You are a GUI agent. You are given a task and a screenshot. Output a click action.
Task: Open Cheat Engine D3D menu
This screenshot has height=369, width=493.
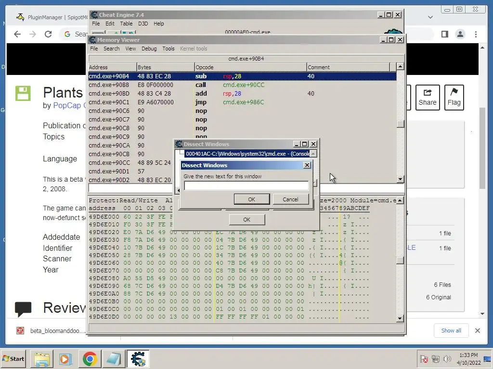[x=143, y=24]
